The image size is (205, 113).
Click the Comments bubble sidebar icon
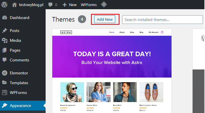coord(4,60)
